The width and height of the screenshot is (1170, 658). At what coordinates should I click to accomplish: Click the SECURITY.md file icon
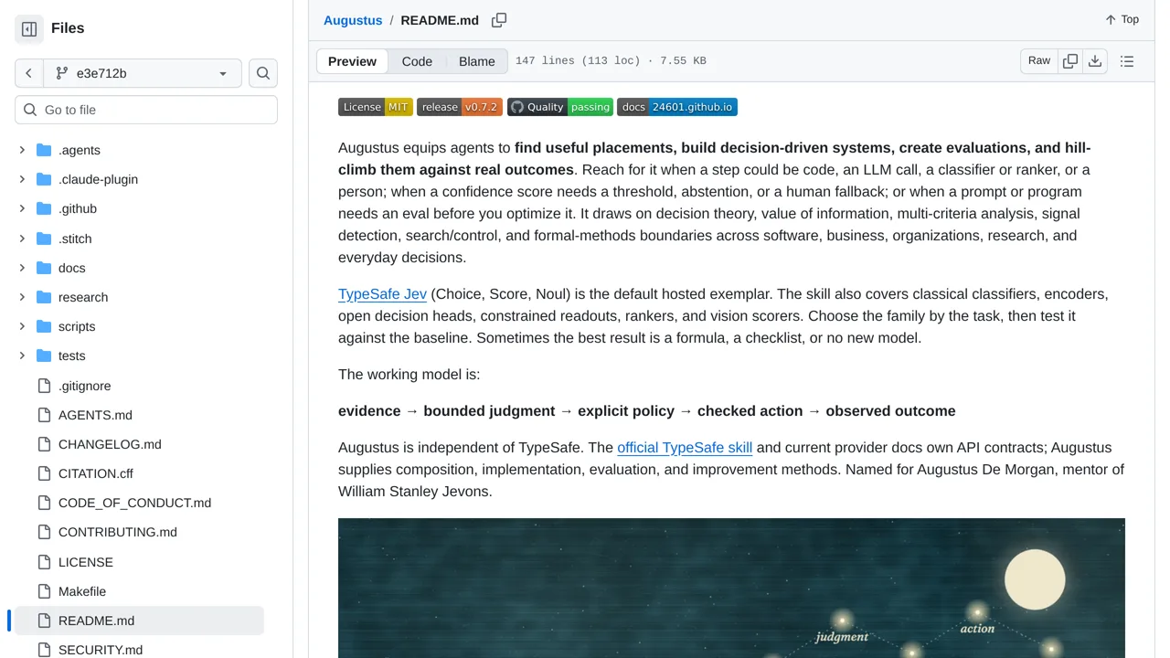(x=44, y=650)
